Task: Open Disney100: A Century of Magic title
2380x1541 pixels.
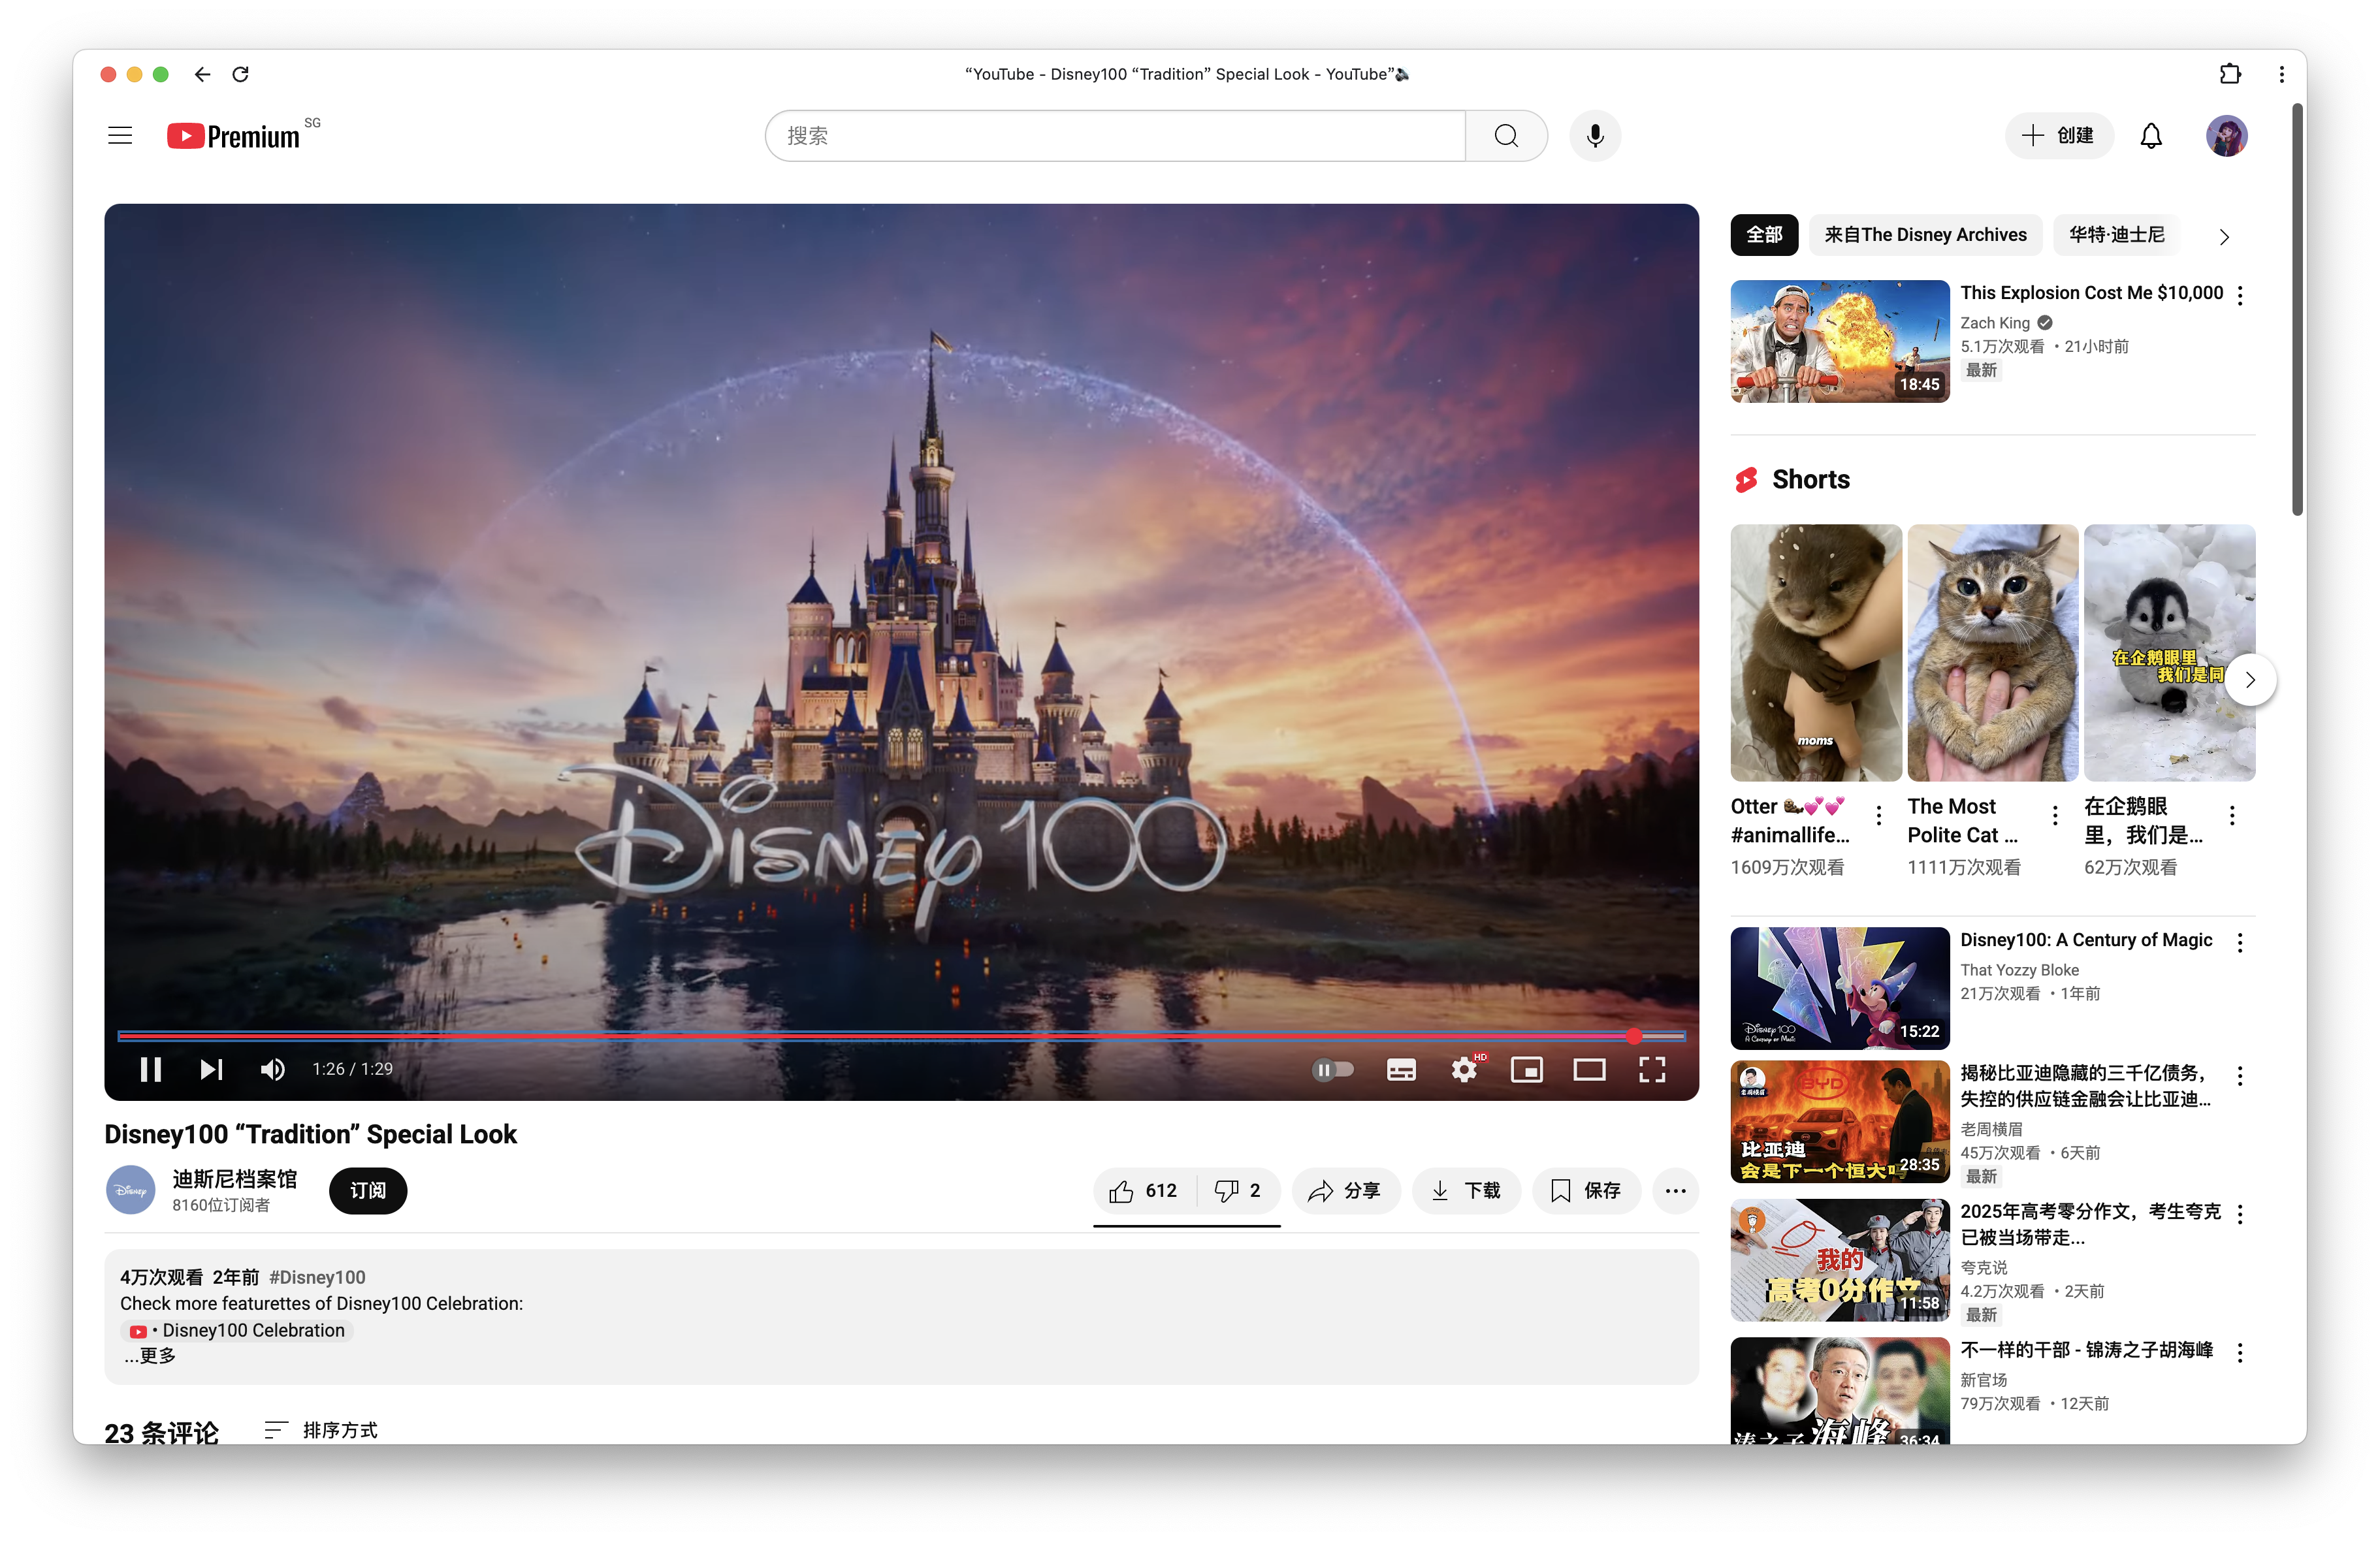Action: coord(2086,940)
